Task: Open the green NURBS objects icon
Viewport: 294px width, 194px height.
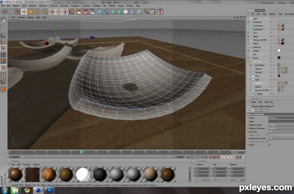Action: 113,12
